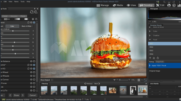Select the Linear Gradient tool
The height and width of the screenshot is (101, 181).
coord(16,19)
